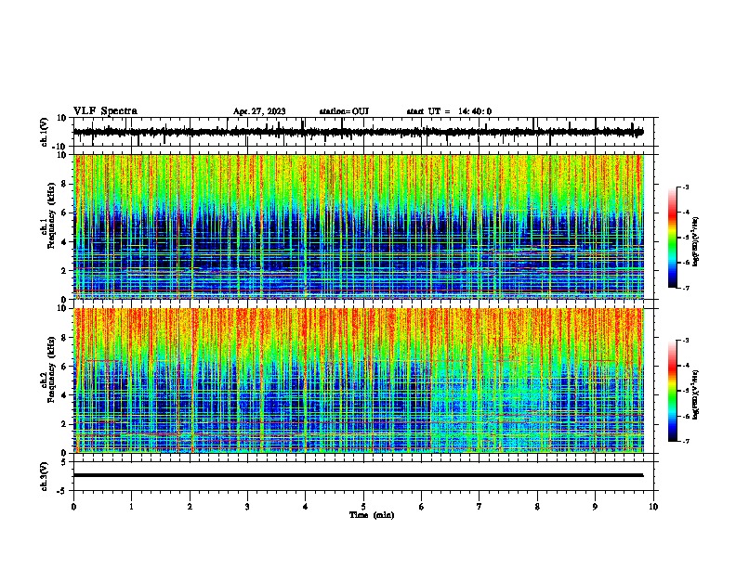Click time axis tick label "8"
Screen dimensions: 736x568
pyautogui.click(x=537, y=507)
